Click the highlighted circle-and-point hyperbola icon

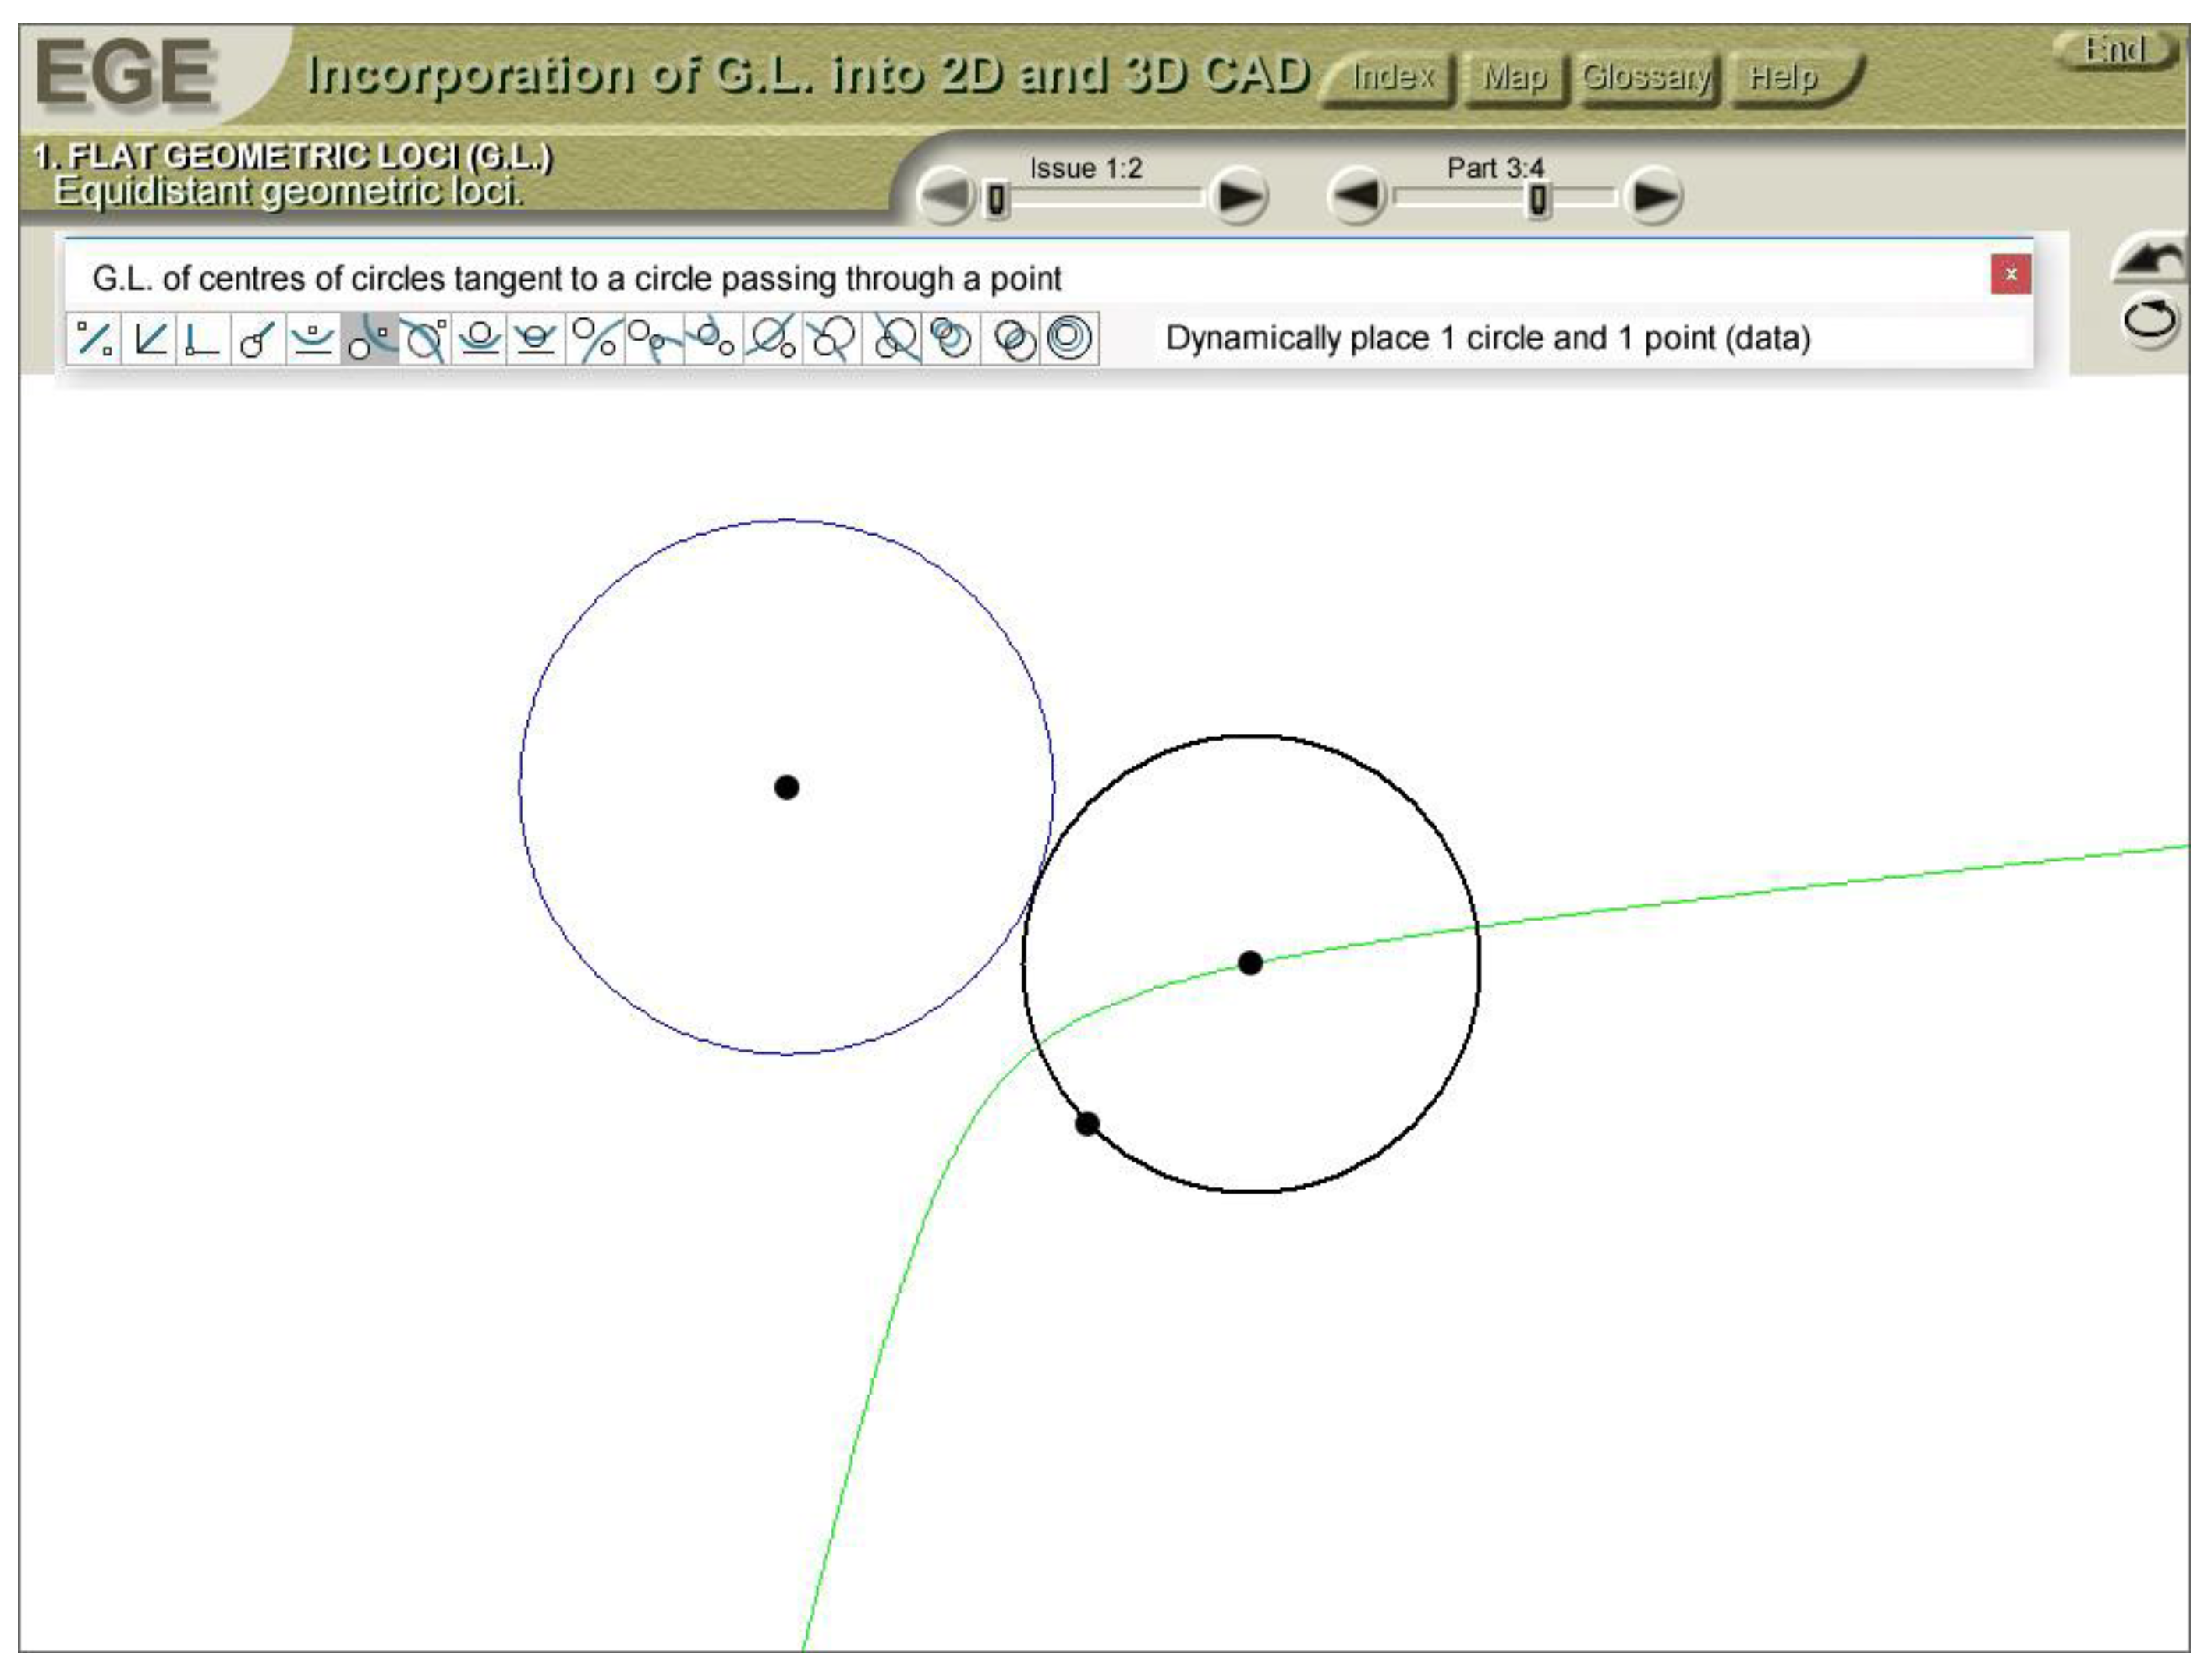click(369, 338)
